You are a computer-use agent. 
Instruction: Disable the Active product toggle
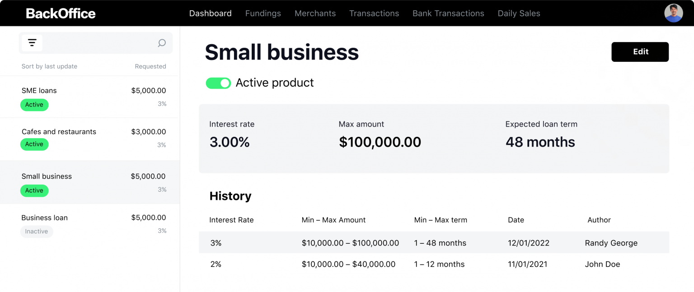tap(218, 83)
